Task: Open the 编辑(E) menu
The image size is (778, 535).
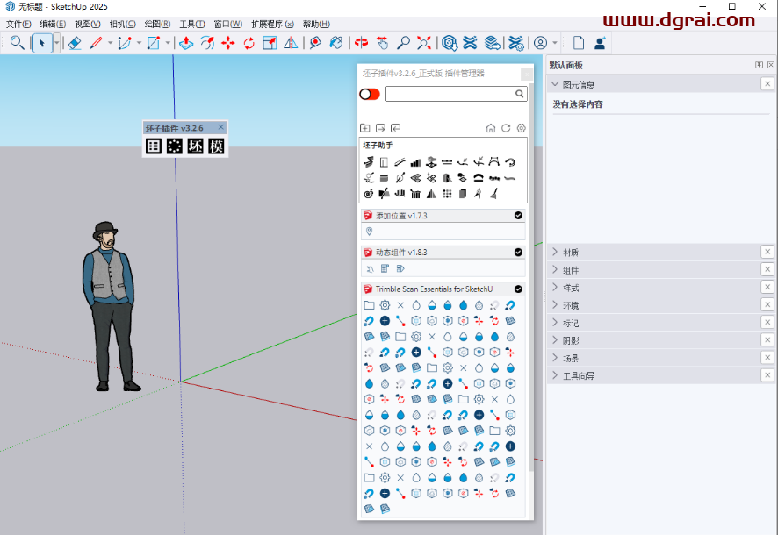Action: (x=53, y=24)
